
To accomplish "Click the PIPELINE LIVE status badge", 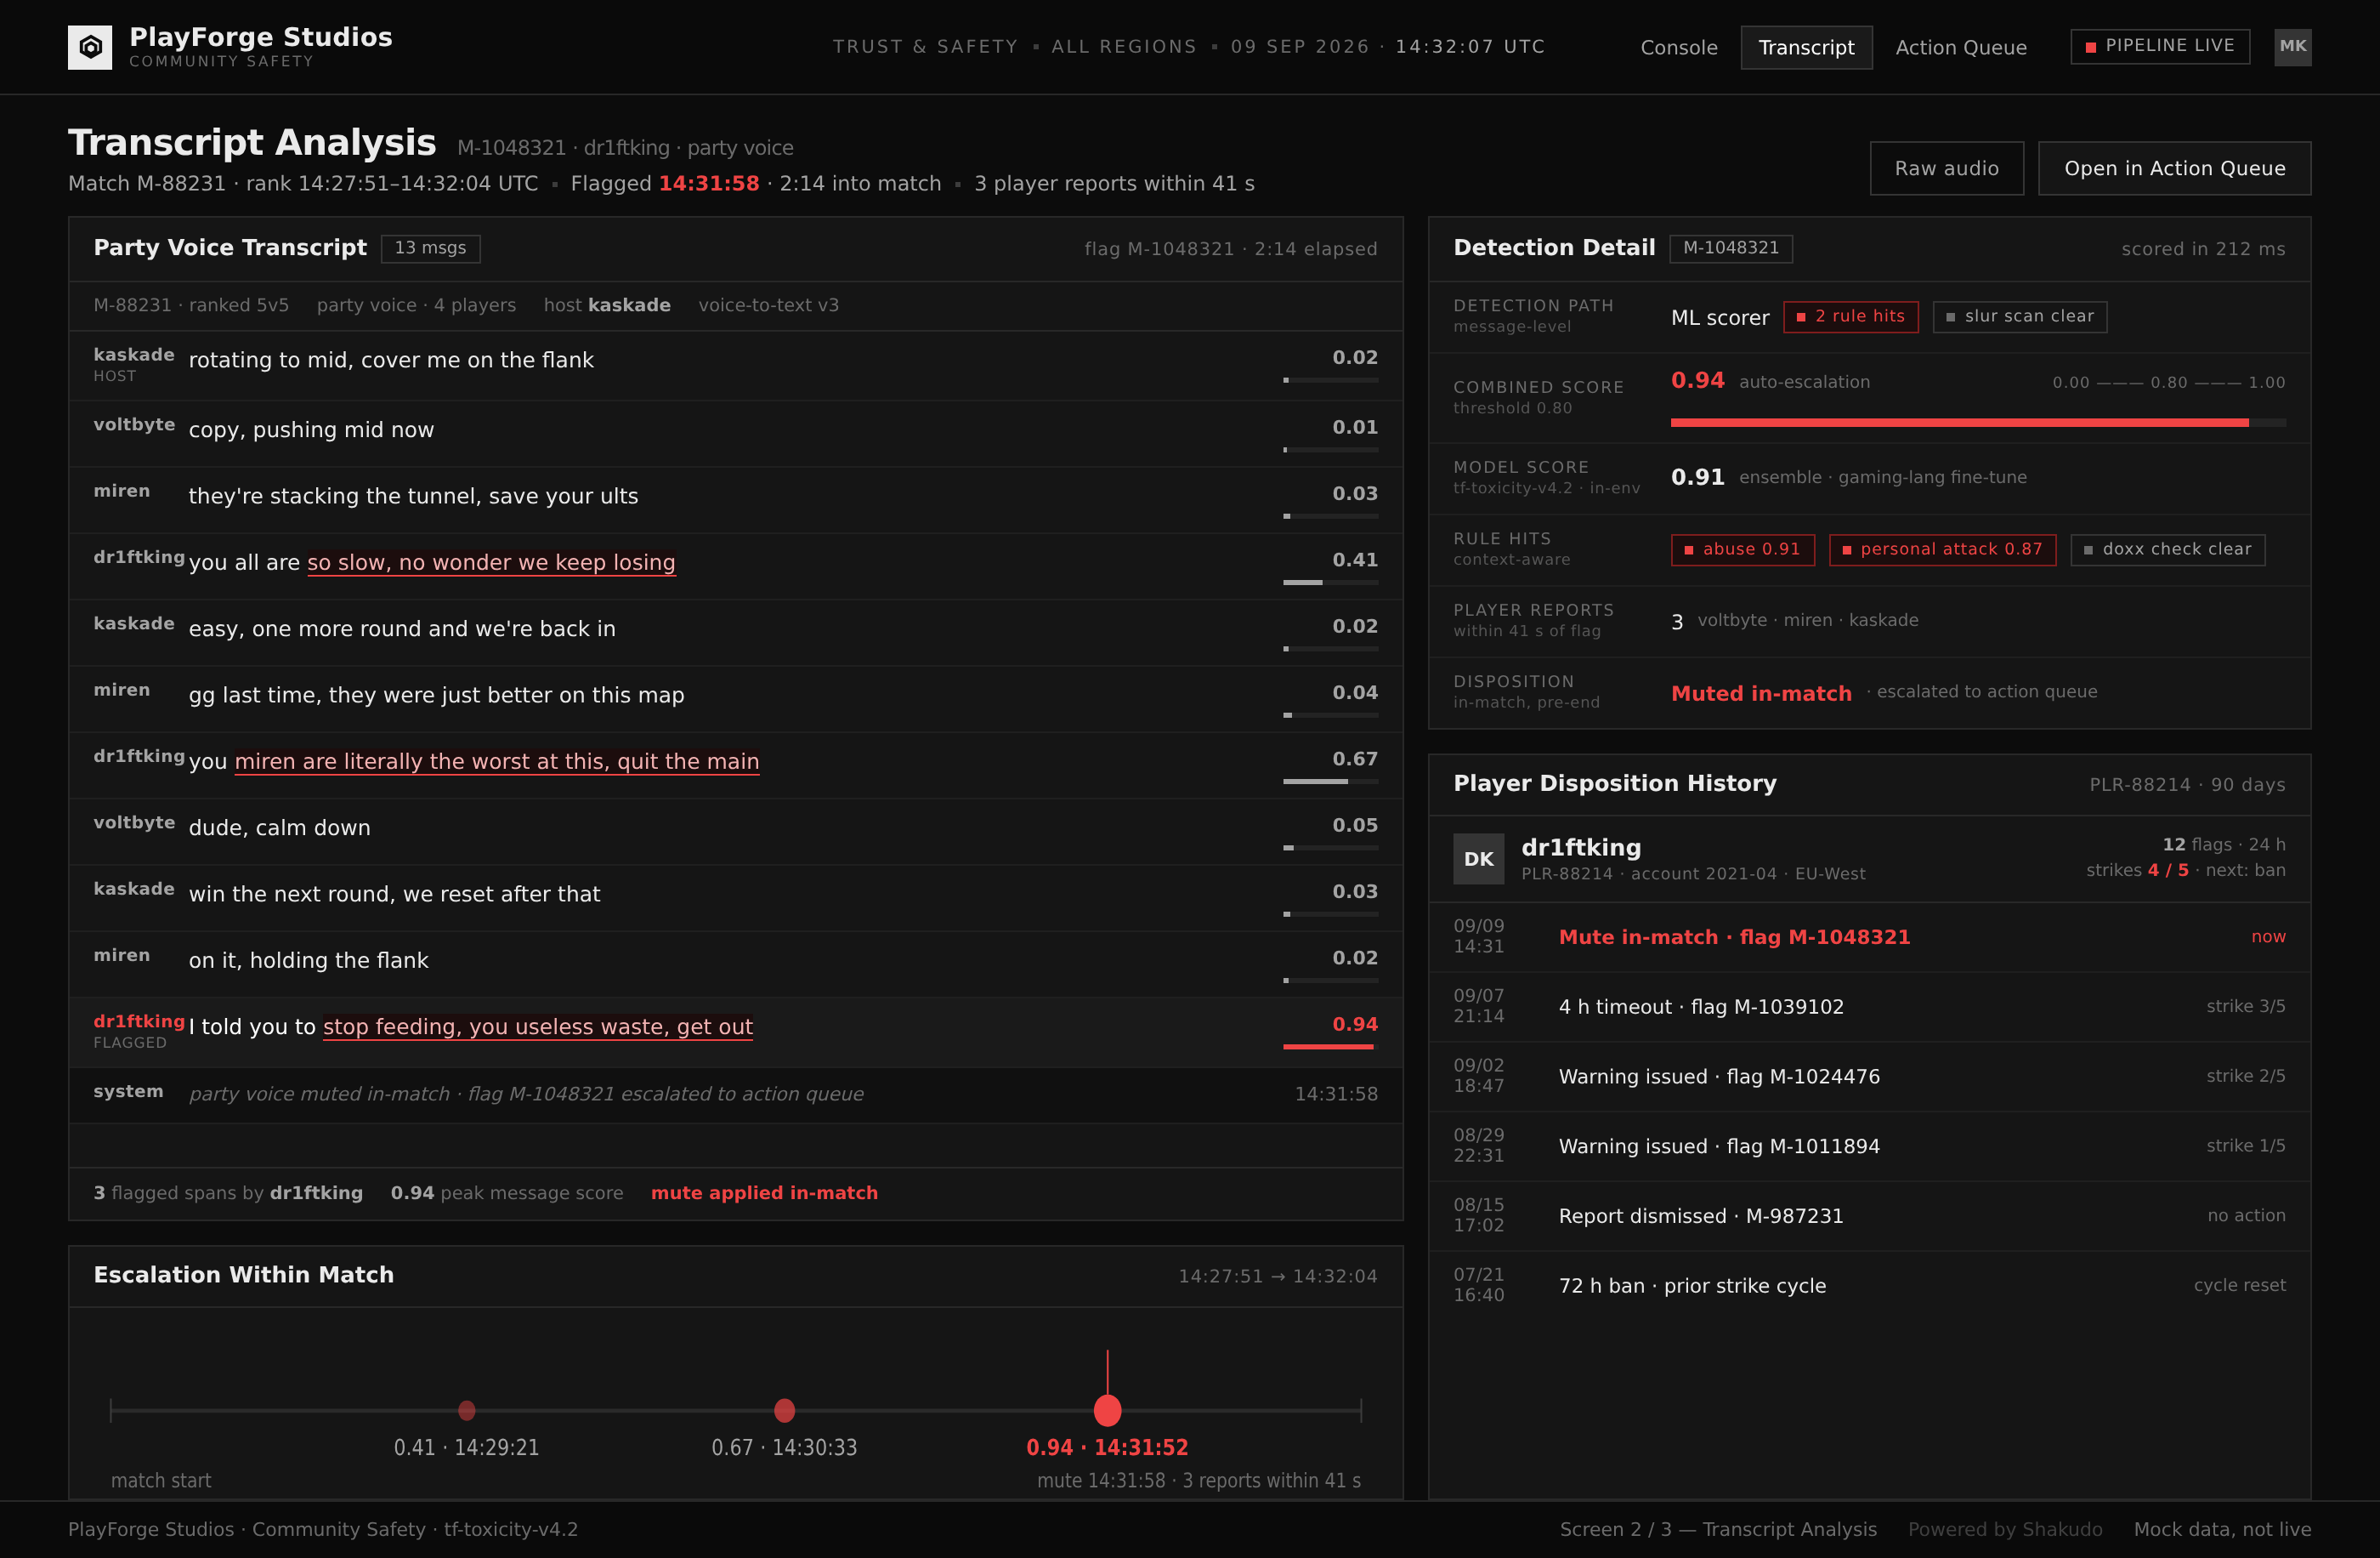I will (2160, 46).
